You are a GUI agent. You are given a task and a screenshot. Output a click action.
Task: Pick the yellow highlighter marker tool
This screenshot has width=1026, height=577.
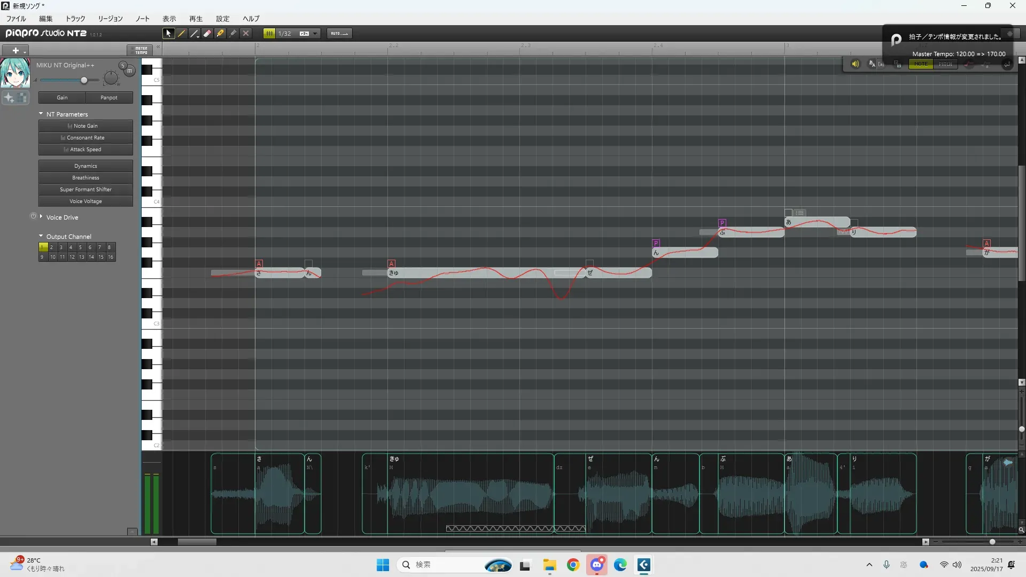(x=220, y=33)
